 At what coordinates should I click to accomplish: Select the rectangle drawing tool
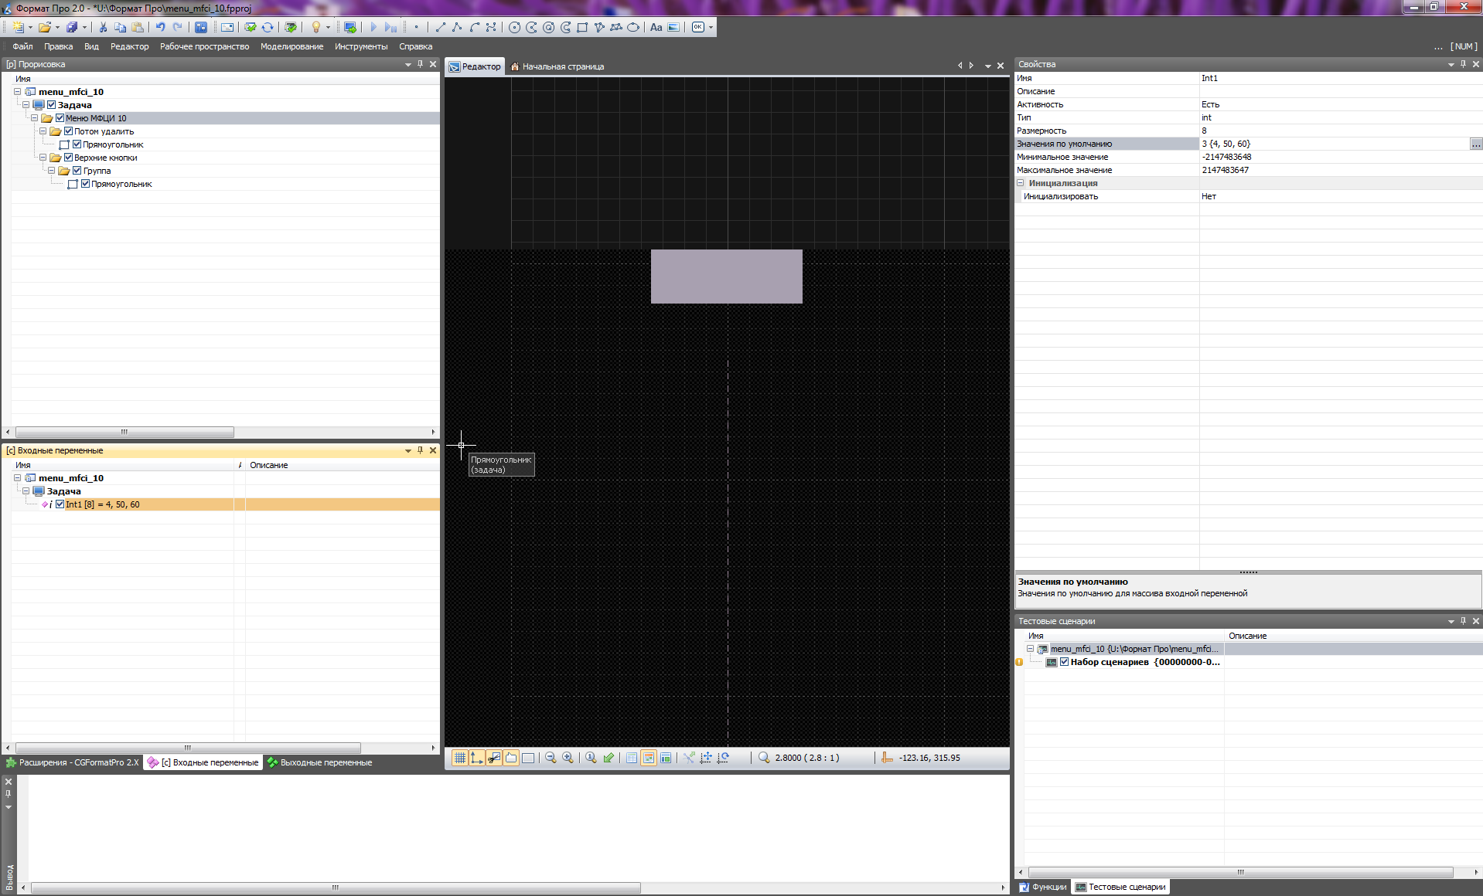tap(582, 27)
